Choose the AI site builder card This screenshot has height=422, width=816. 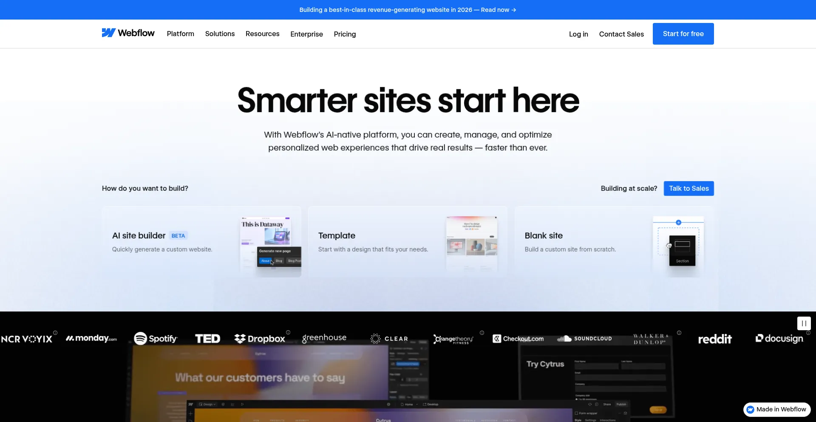tap(201, 242)
